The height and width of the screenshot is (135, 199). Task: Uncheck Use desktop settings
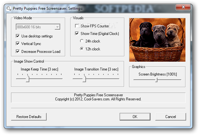18,36
